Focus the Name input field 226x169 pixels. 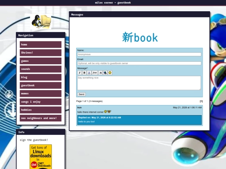(139, 54)
